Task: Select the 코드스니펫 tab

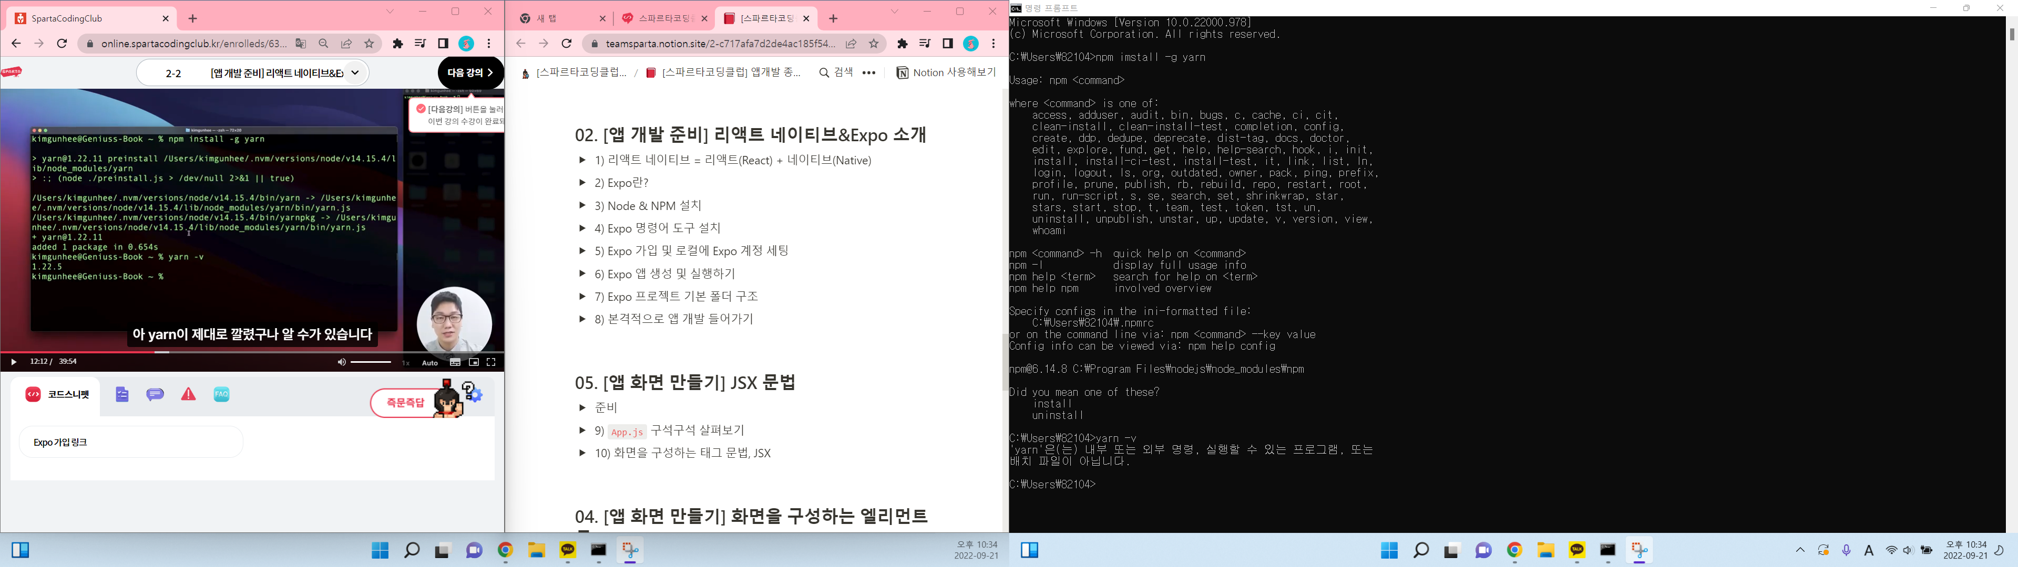Action: 56,395
